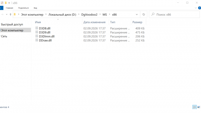This screenshot has width=201, height=113.
Task: Open the quick access toolbar customize dropdown
Action: (9, 3)
